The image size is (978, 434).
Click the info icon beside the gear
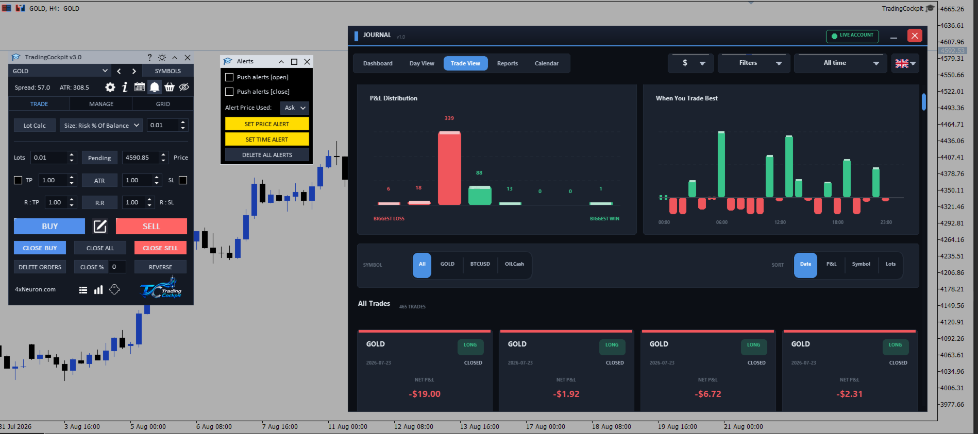(x=125, y=87)
